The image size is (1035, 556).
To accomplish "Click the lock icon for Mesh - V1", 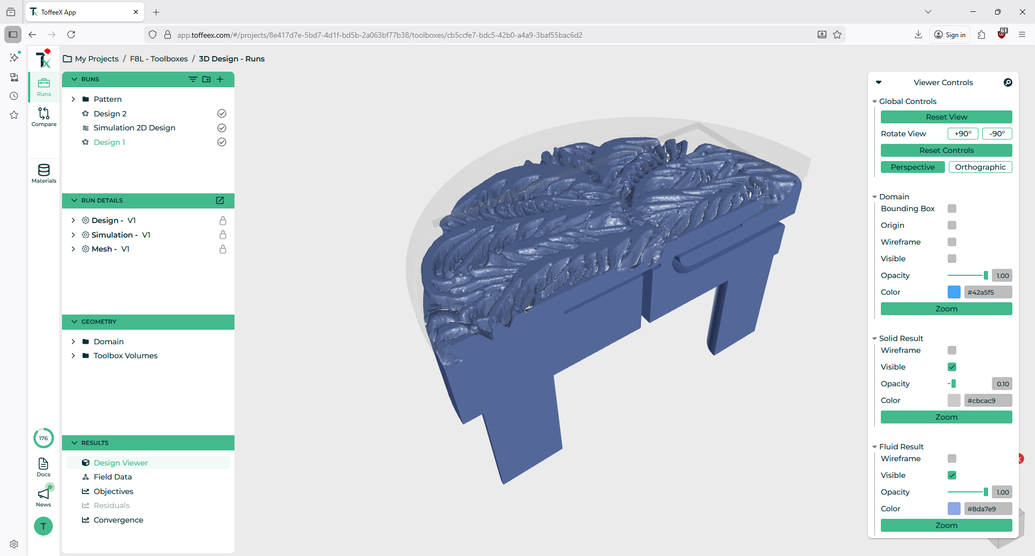I will click(x=223, y=249).
